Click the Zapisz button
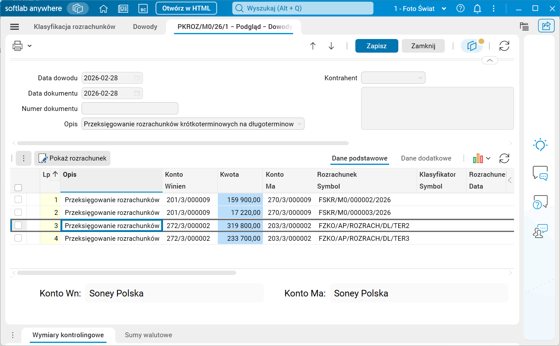 coord(376,46)
